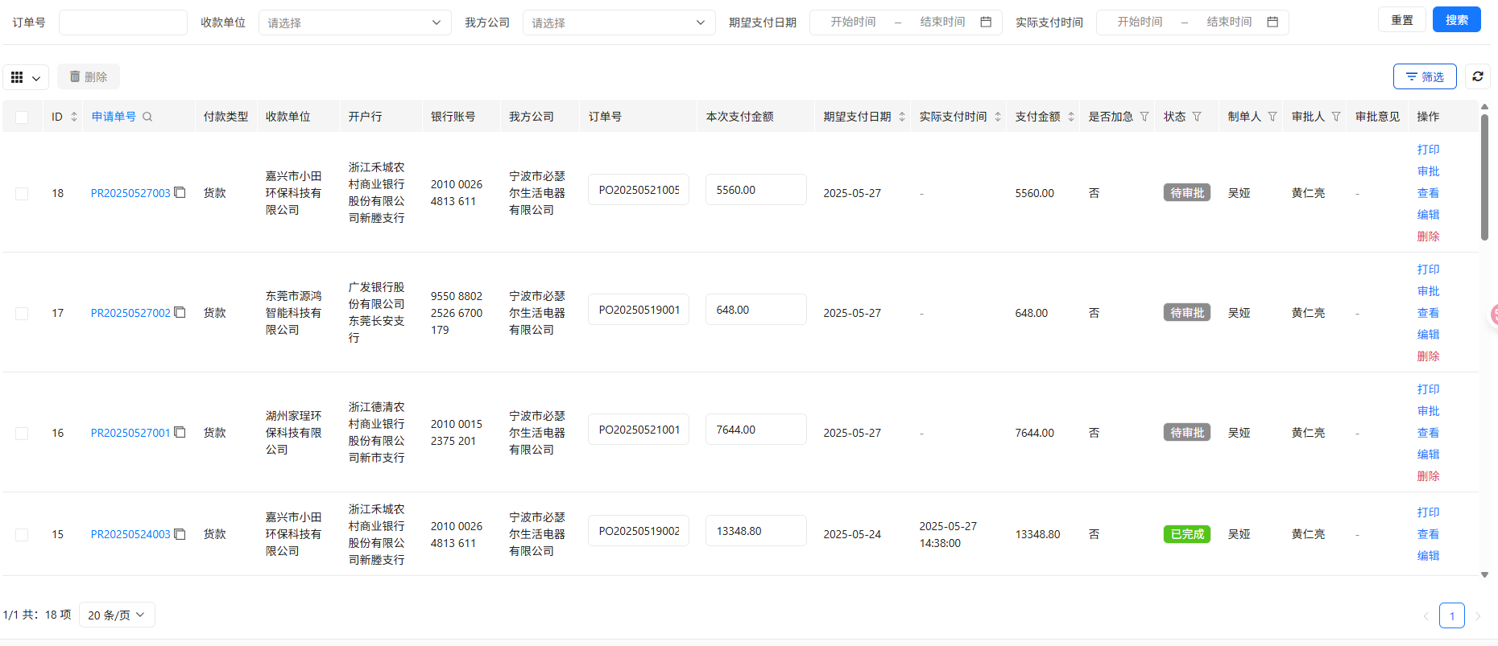Change page size 20 条/页 dropdown

tap(117, 615)
